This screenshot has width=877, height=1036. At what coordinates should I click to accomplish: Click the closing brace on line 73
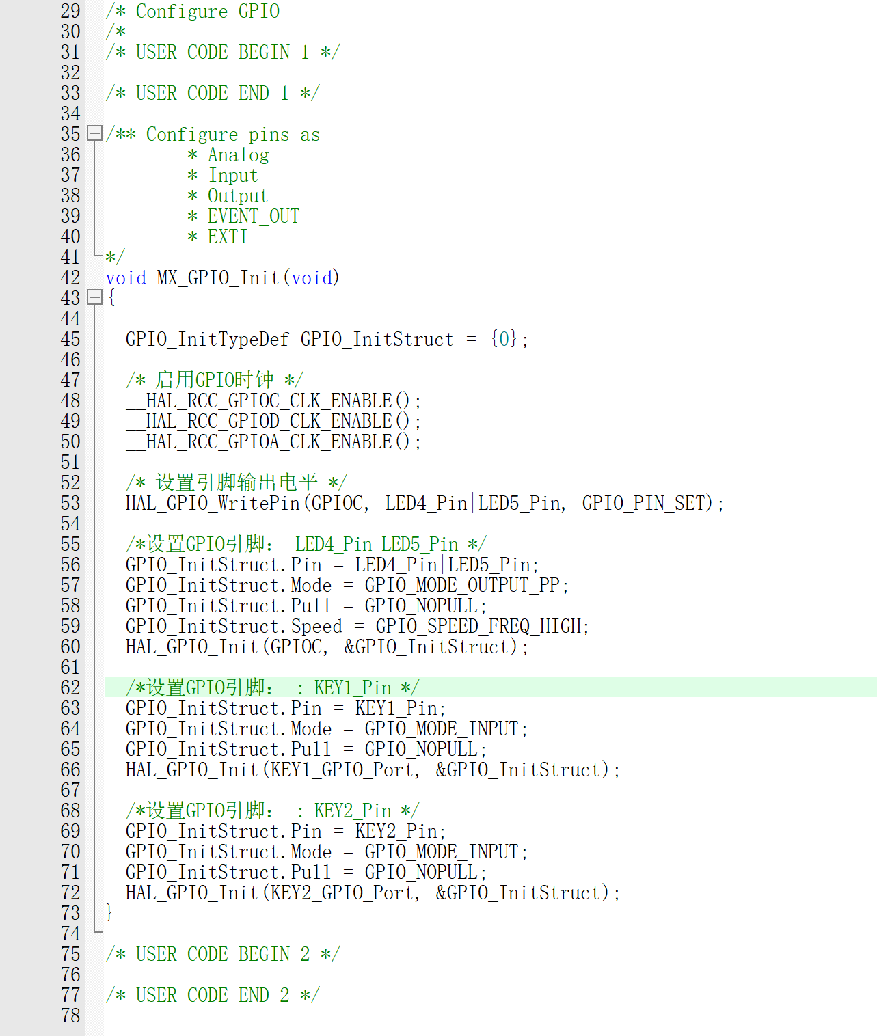[x=109, y=912]
